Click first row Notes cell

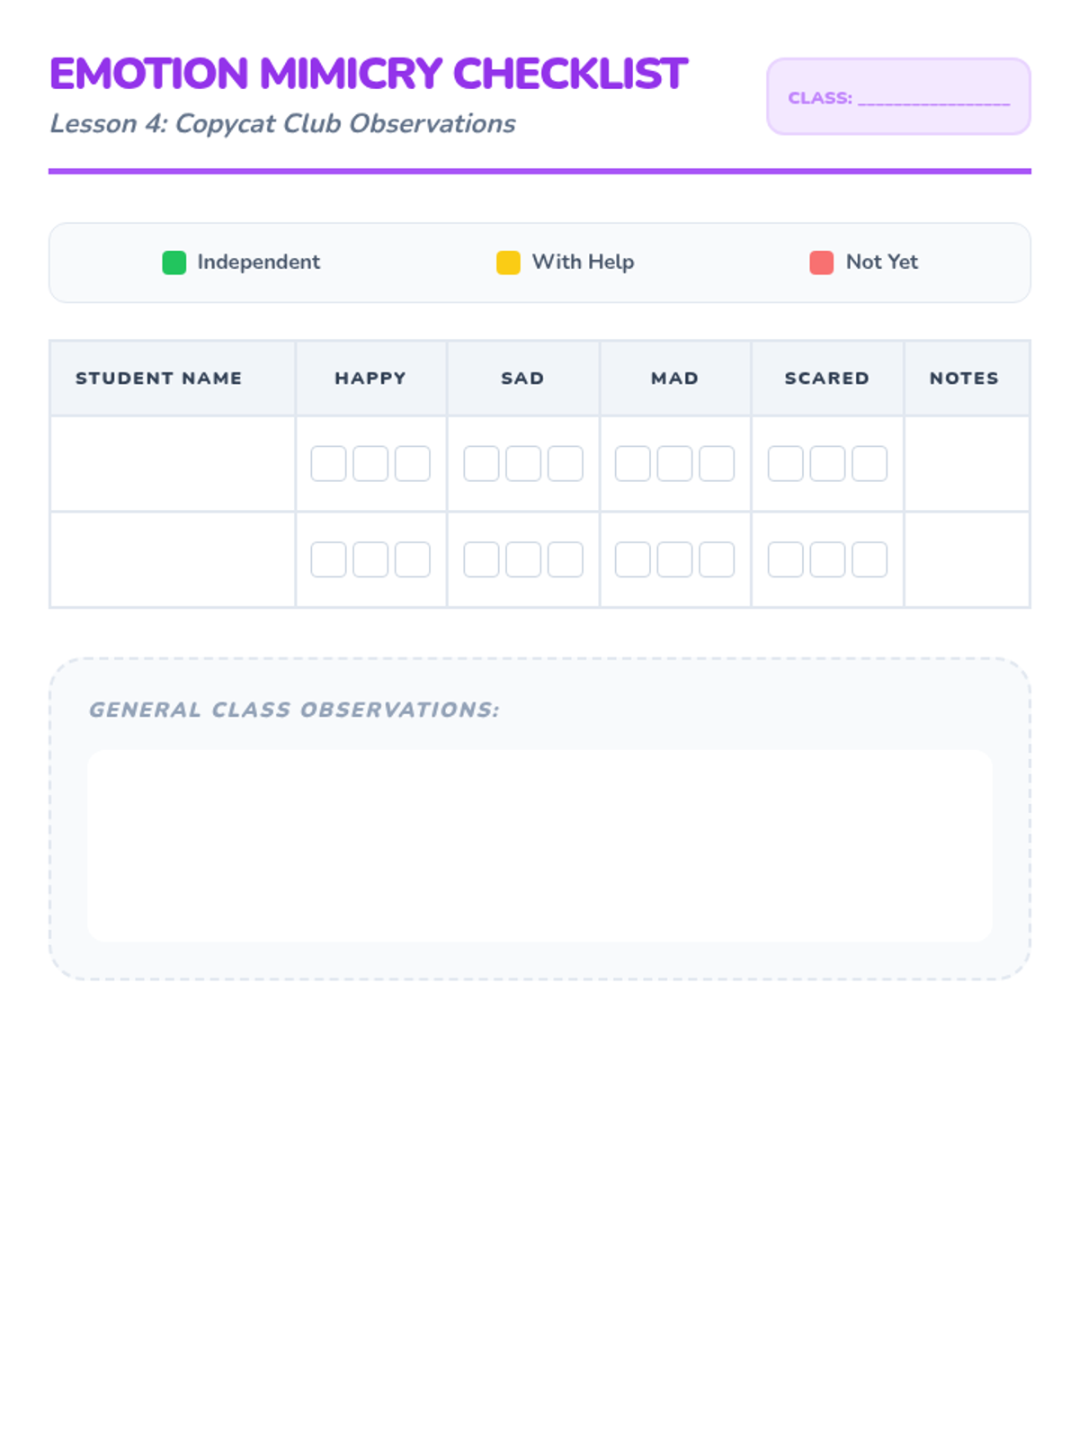967,464
